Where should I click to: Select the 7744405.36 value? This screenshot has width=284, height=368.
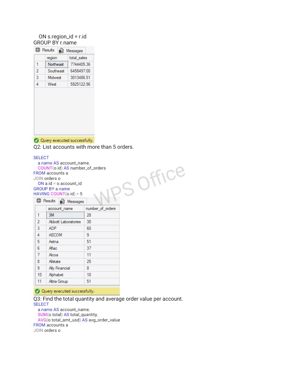pos(80,64)
